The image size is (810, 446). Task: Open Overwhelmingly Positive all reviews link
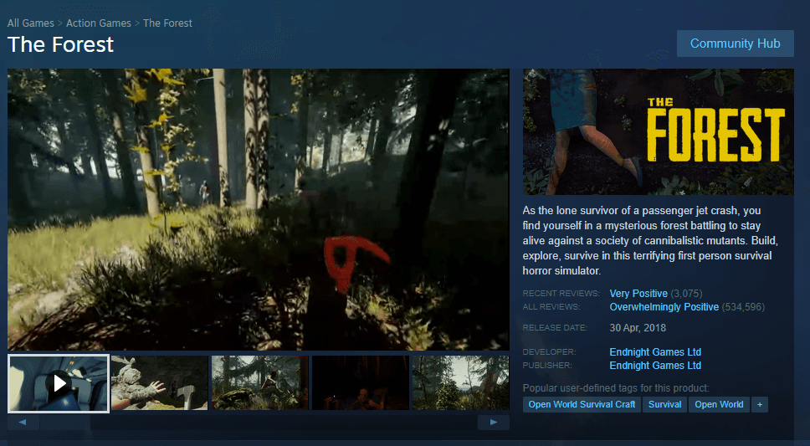pyautogui.click(x=664, y=307)
